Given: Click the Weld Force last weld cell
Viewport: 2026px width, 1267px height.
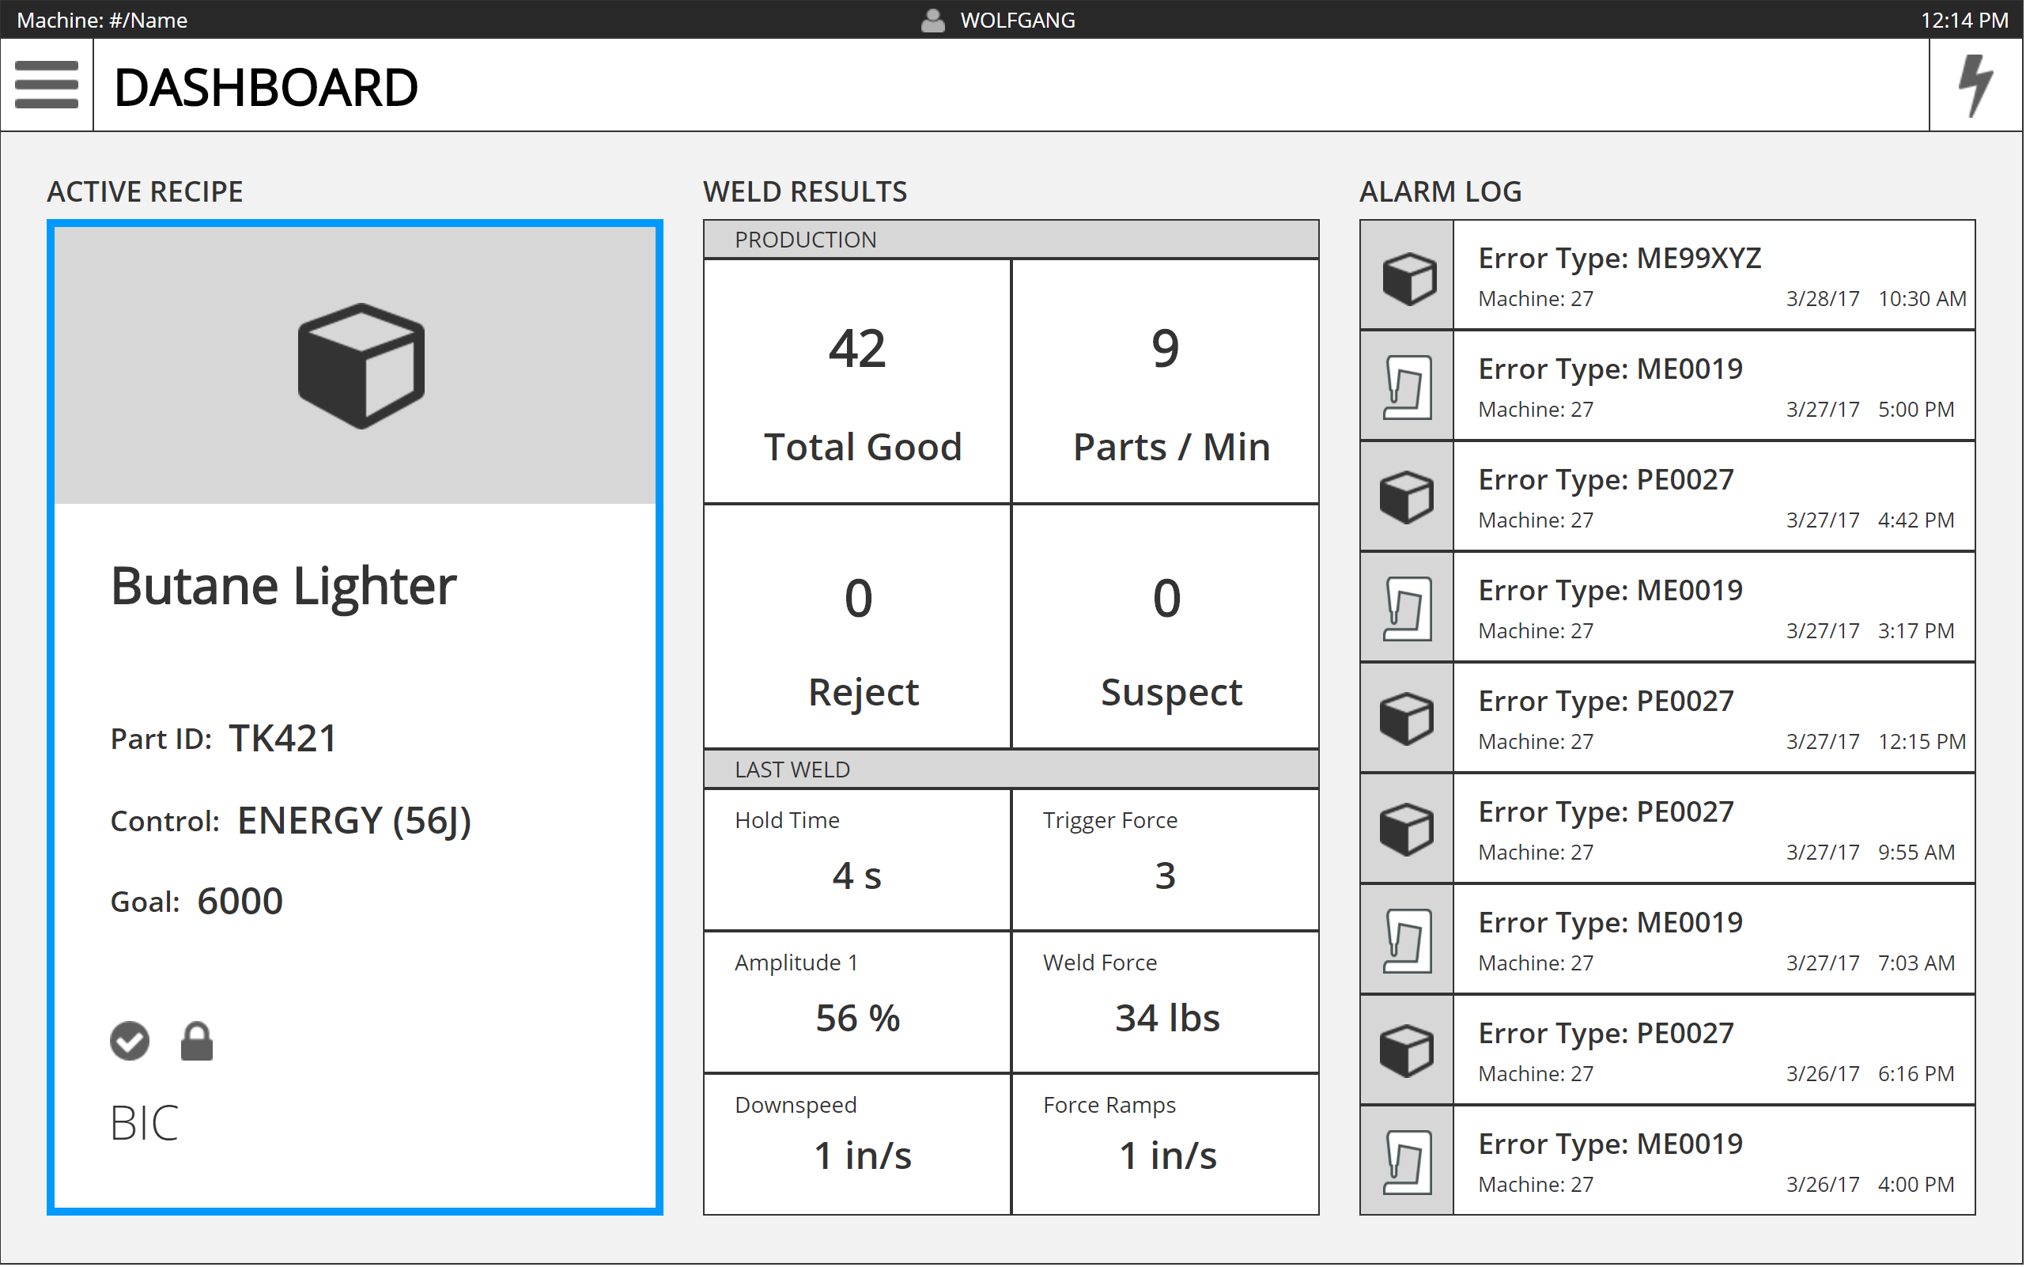Looking at the screenshot, I should click(1166, 1002).
